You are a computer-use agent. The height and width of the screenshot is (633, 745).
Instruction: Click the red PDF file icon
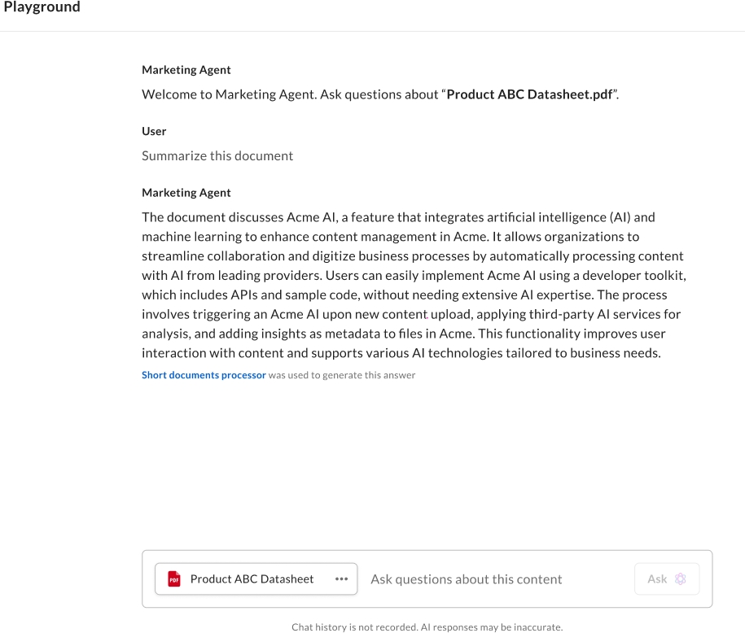click(174, 579)
